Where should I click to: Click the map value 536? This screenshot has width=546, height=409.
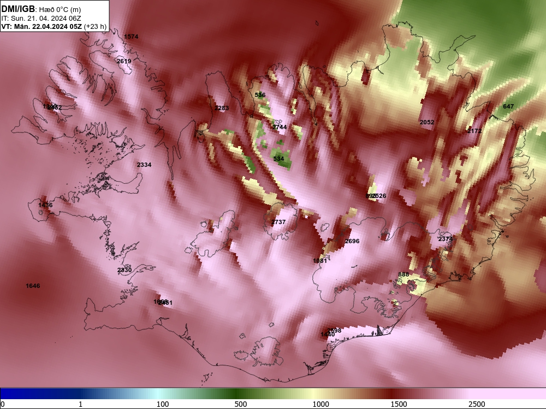(260, 95)
